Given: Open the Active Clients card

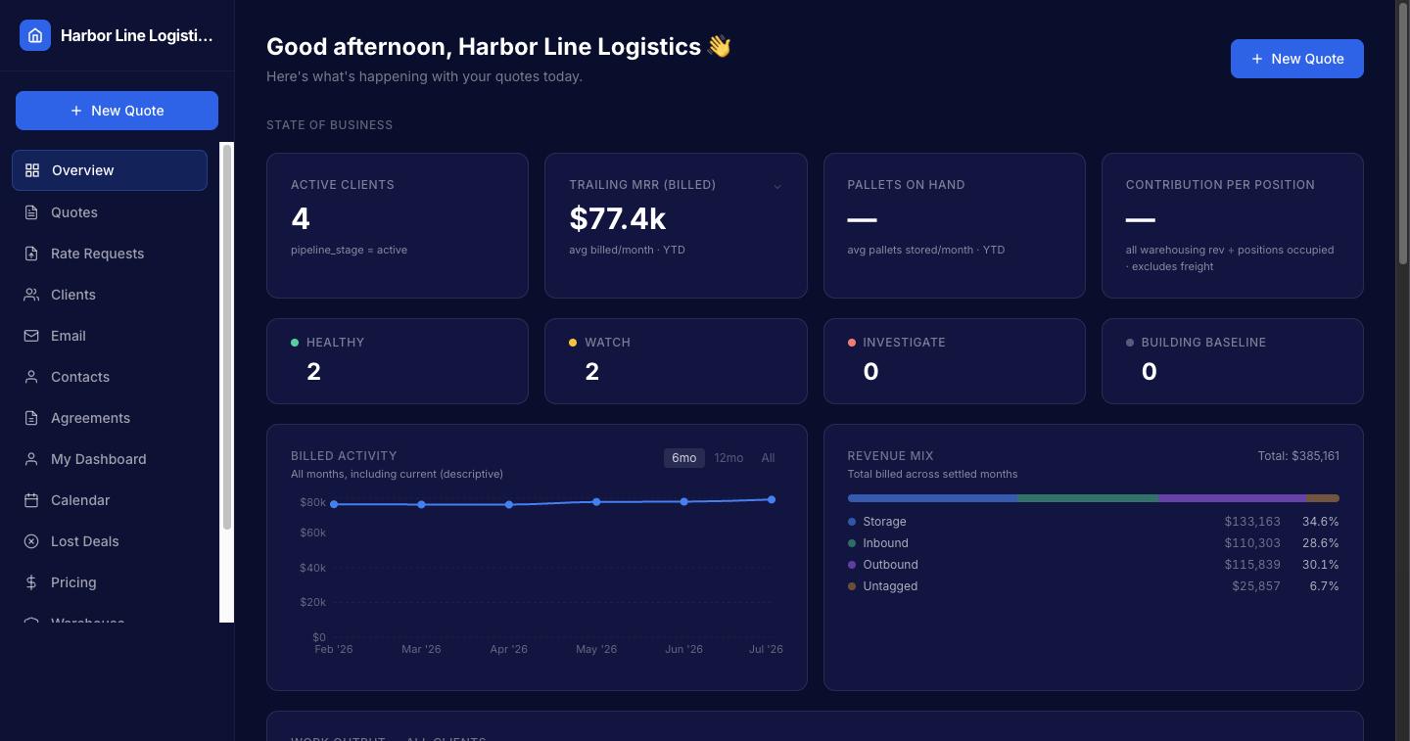Looking at the screenshot, I should coord(398,225).
